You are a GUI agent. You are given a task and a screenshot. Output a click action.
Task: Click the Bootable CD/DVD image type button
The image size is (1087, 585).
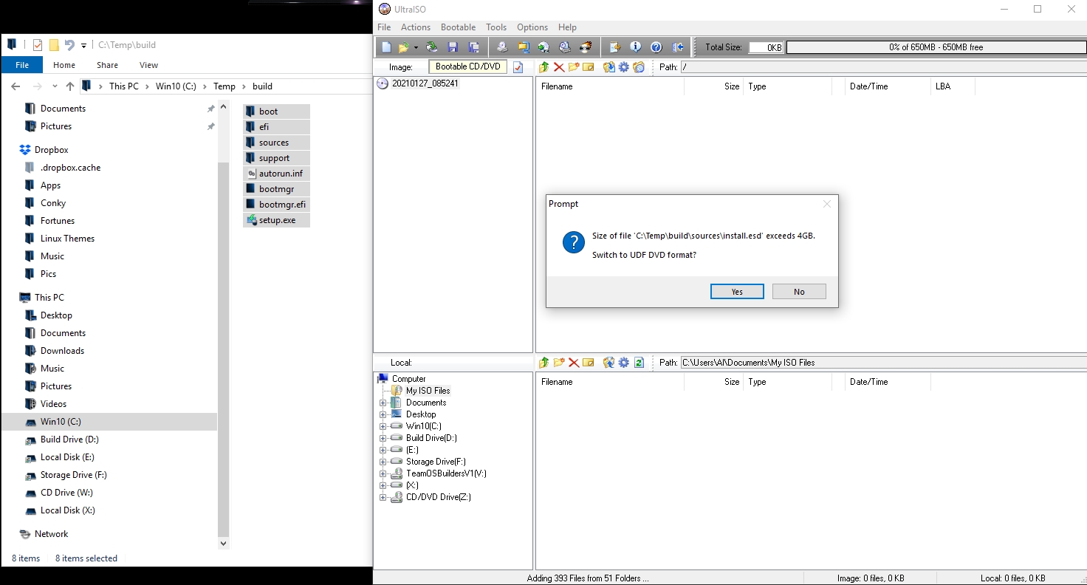point(468,66)
